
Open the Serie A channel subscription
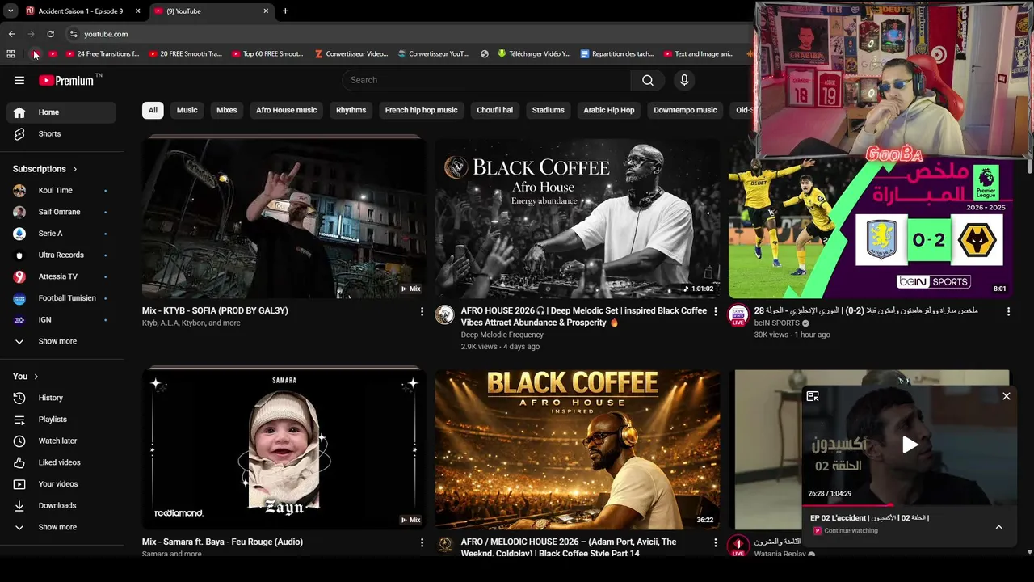point(61,234)
